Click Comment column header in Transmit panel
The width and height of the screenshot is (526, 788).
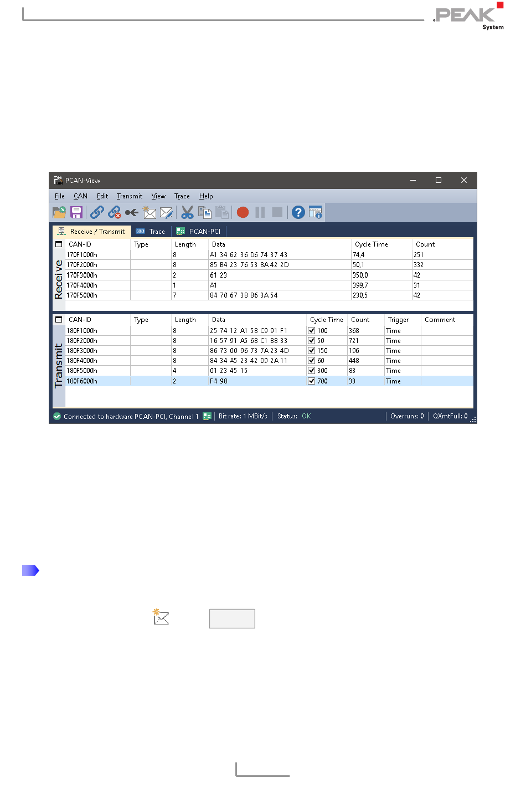(x=447, y=320)
